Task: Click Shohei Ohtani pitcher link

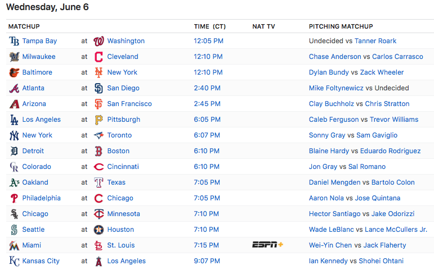Action: [381, 261]
